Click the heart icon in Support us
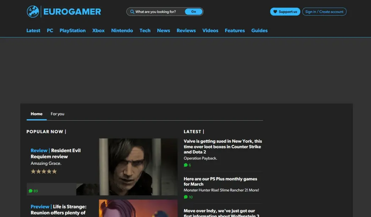This screenshot has width=371, height=217. 275,12
